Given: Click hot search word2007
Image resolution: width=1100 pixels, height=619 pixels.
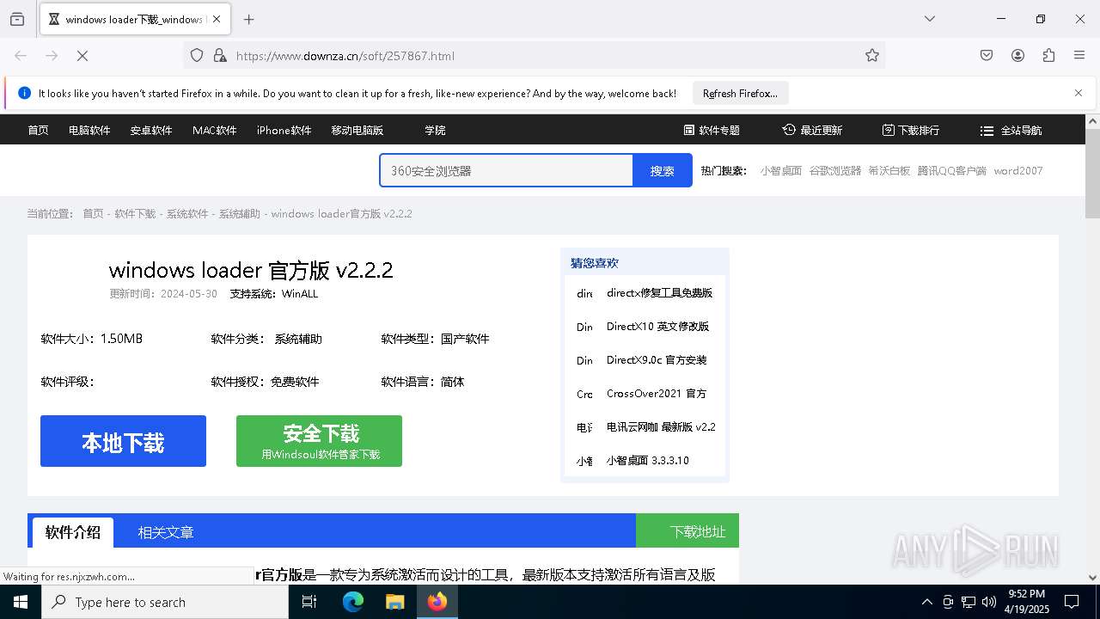Looking at the screenshot, I should (x=1018, y=171).
